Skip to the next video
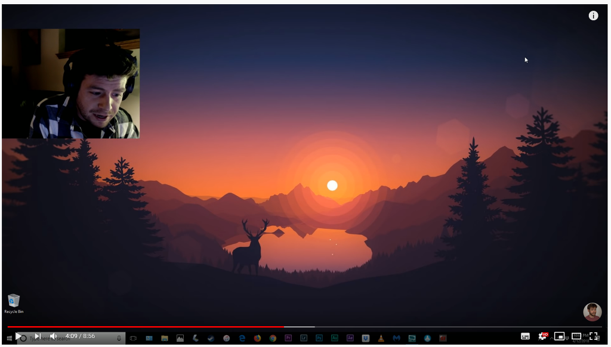Screen dimensions: 611x347 point(38,336)
